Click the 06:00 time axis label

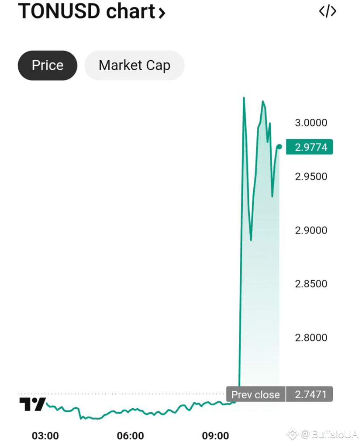(x=131, y=436)
